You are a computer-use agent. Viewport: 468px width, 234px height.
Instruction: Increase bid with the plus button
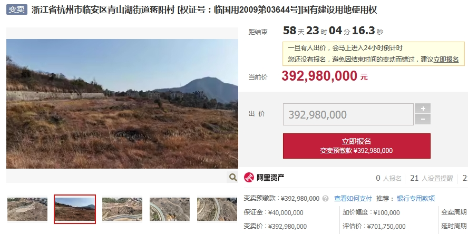(423, 109)
